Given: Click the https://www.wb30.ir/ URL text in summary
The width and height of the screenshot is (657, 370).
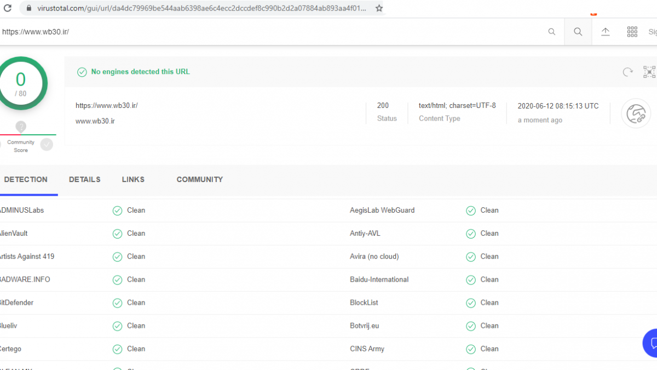Looking at the screenshot, I should tap(107, 105).
